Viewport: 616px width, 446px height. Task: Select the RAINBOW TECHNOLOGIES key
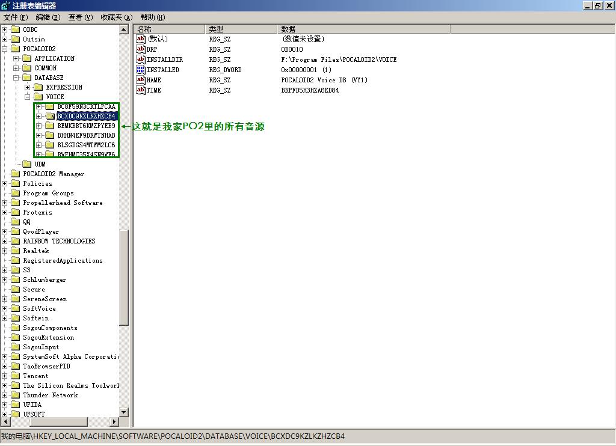[60, 241]
